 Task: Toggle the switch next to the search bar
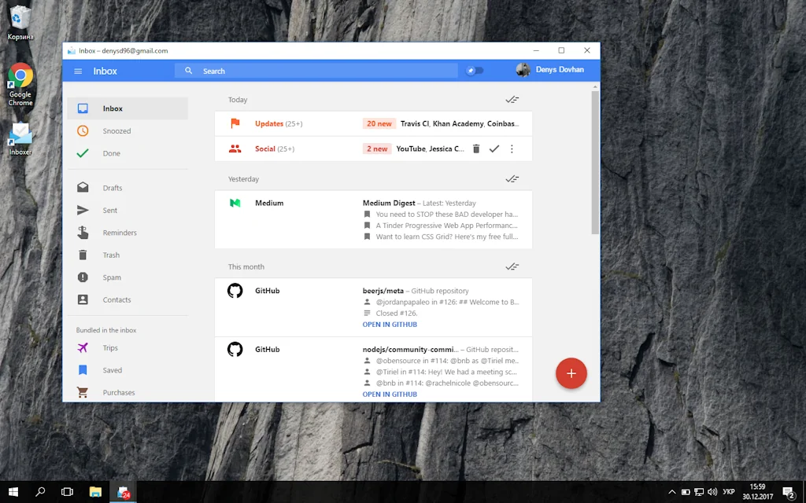click(x=475, y=70)
